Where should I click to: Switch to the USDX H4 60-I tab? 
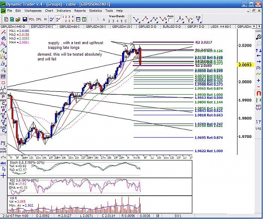pyautogui.click(x=220, y=26)
